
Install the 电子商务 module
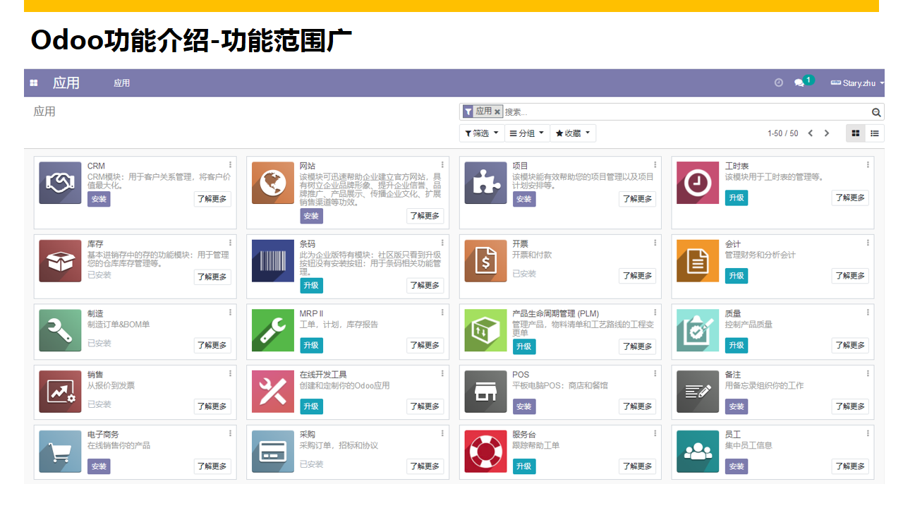(99, 466)
